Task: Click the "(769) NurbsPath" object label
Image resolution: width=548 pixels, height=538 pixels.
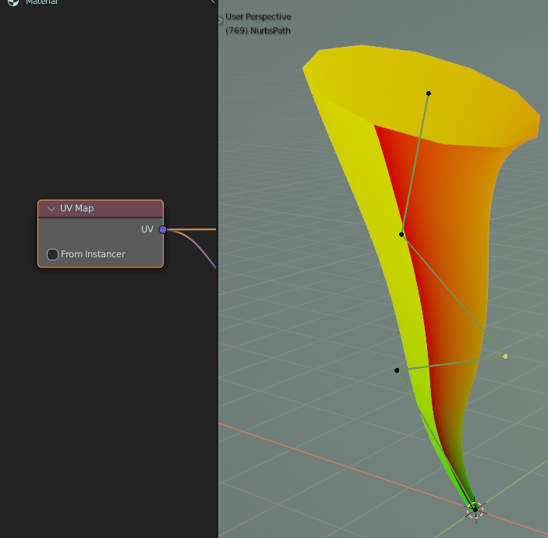Action: (x=258, y=30)
